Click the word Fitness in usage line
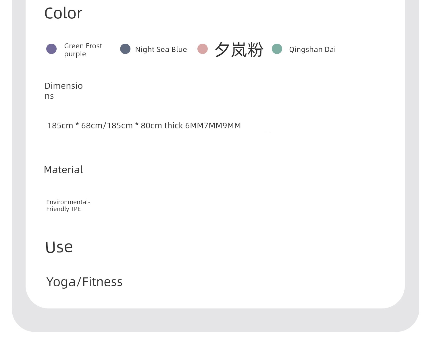This screenshot has height=359, width=431. click(x=102, y=282)
